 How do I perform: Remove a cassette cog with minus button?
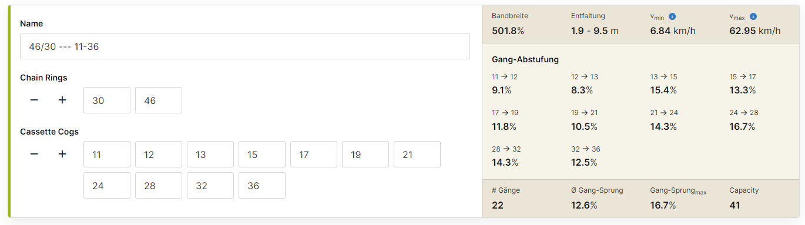tap(34, 154)
